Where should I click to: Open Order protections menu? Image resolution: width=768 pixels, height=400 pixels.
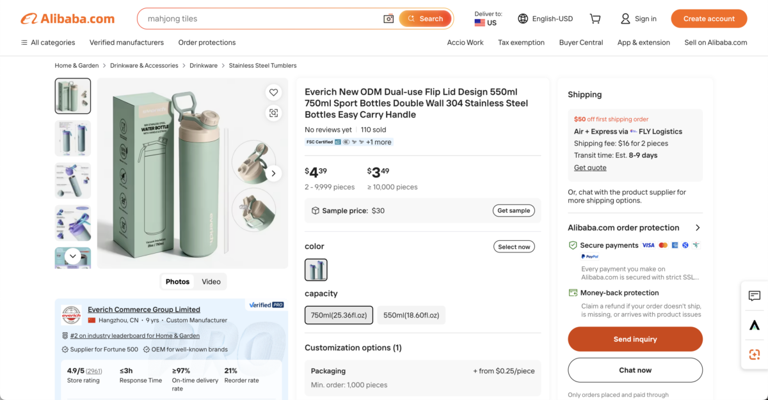pyautogui.click(x=207, y=42)
